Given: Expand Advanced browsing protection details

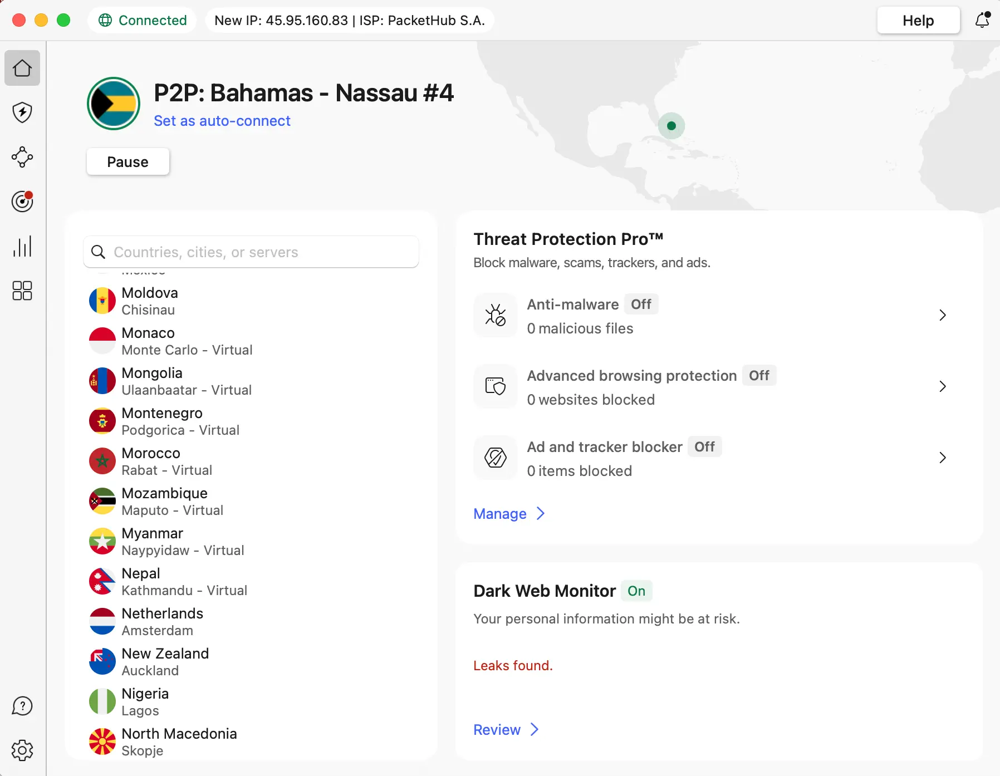Looking at the screenshot, I should tap(943, 386).
